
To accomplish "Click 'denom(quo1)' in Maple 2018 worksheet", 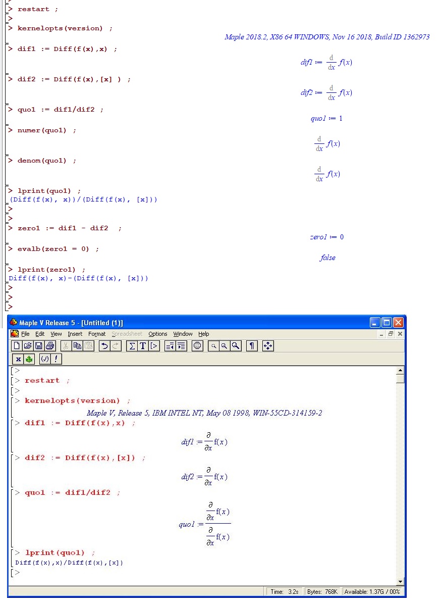I will 42,161.
